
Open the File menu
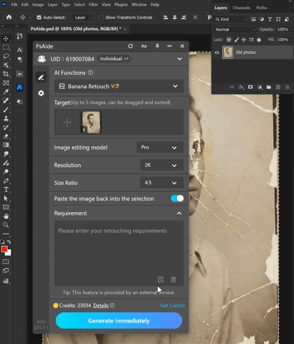coord(14,5)
